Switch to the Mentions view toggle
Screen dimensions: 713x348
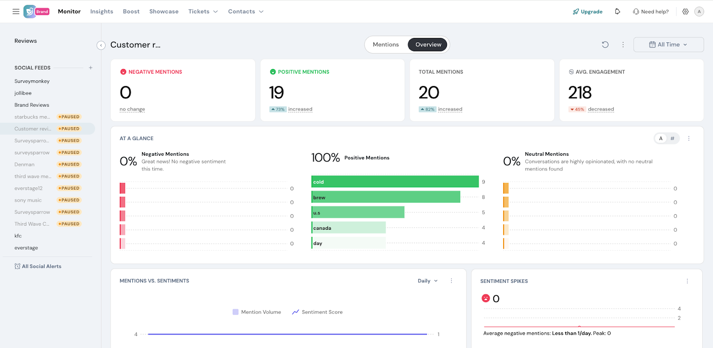click(x=386, y=45)
